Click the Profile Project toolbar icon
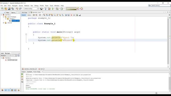This screenshot has height=96, width=171. (62, 9)
